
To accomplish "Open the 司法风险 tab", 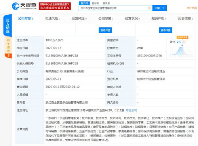I will (x=53, y=19).
